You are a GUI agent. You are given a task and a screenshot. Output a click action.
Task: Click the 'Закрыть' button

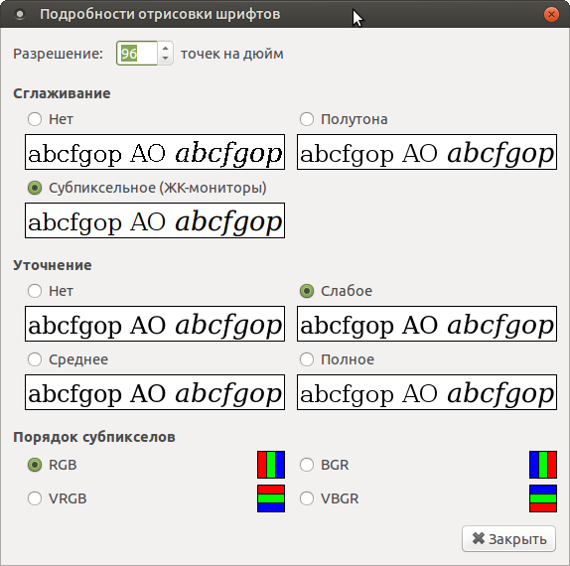pyautogui.click(x=508, y=539)
